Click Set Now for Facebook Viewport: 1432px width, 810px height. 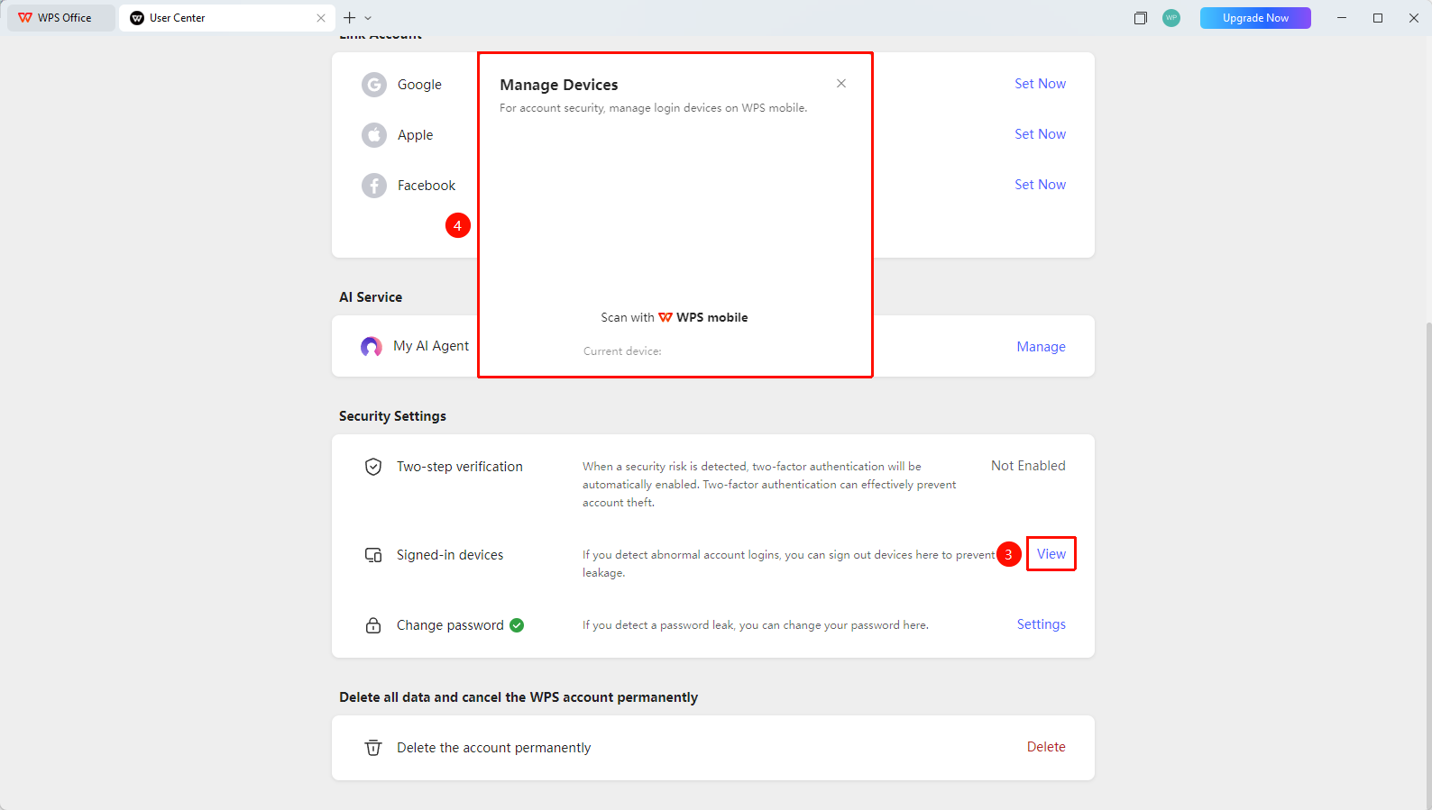pos(1040,185)
